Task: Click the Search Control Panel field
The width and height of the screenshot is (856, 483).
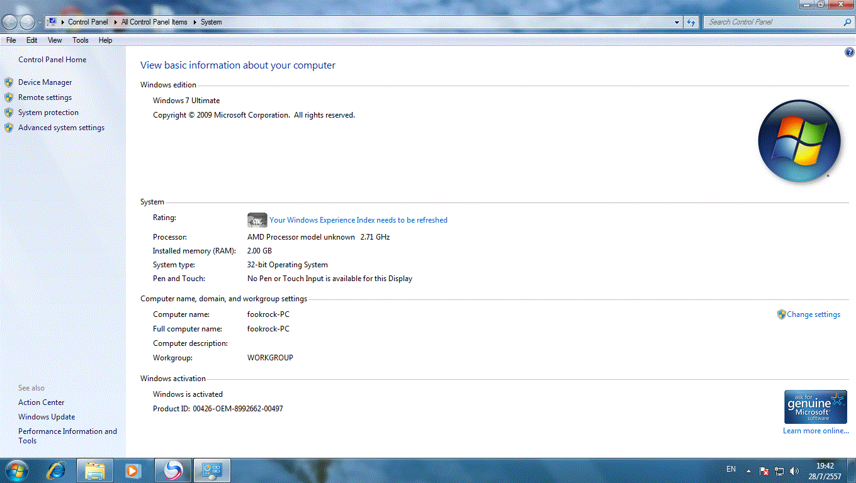Action: [773, 22]
